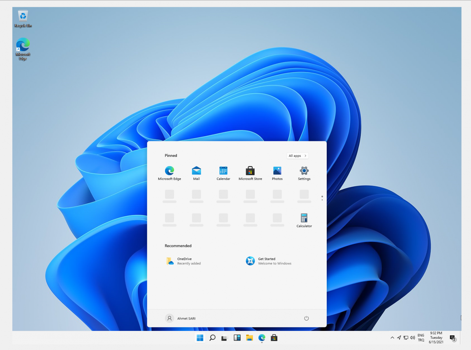Switch Pinned pages using the page indicator dots
The height and width of the screenshot is (350, 471).
pos(322,198)
